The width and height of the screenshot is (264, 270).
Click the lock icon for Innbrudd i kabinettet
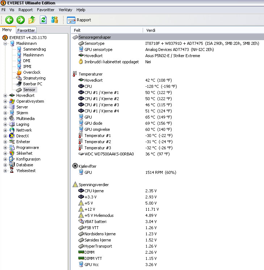click(x=81, y=62)
